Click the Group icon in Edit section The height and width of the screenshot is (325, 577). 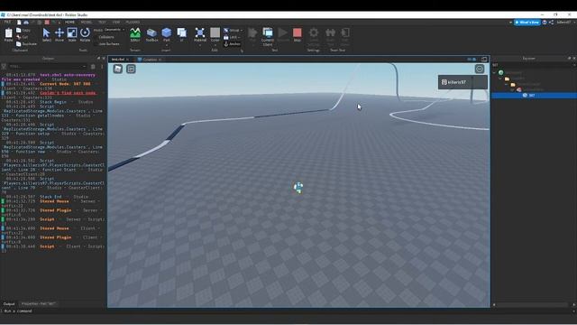coord(226,30)
